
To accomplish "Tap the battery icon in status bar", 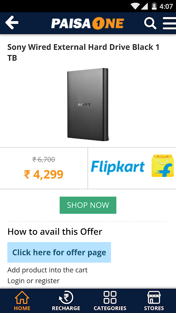I will coord(154,6).
